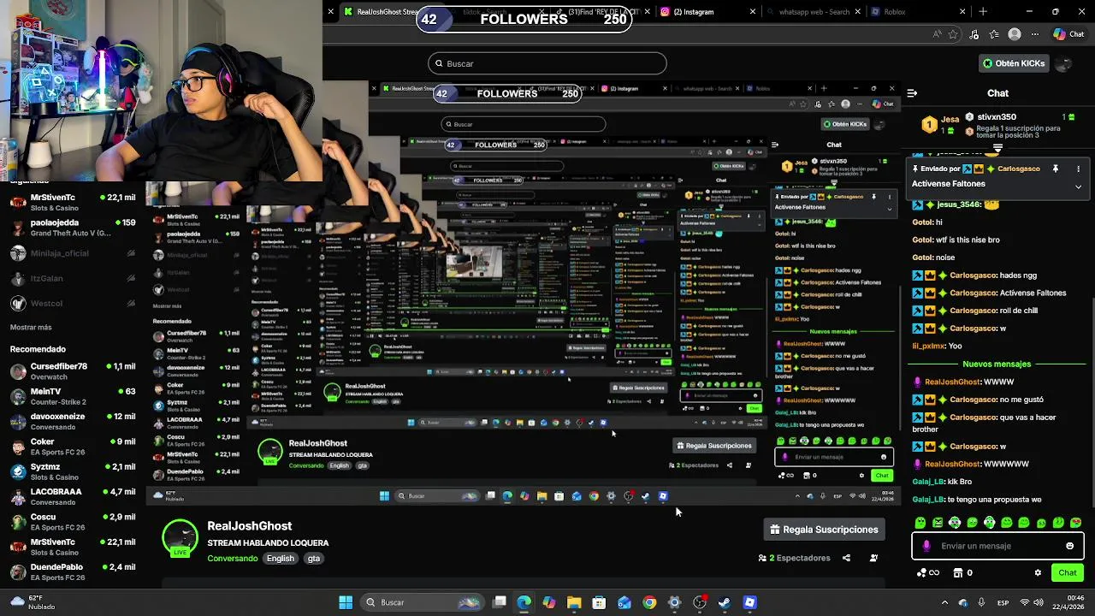This screenshot has width=1095, height=616.
Task: Open Edge settings and more menu
Action: [1034, 34]
